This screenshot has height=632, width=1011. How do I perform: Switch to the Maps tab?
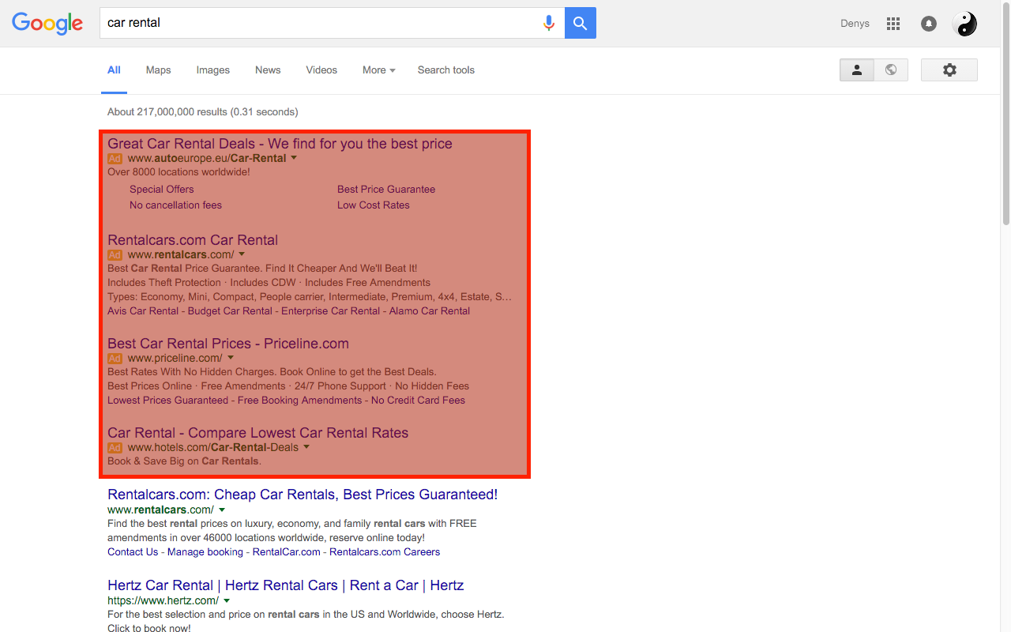158,70
